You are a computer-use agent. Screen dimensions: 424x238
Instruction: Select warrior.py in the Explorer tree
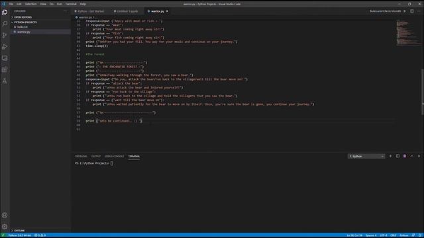click(x=24, y=32)
